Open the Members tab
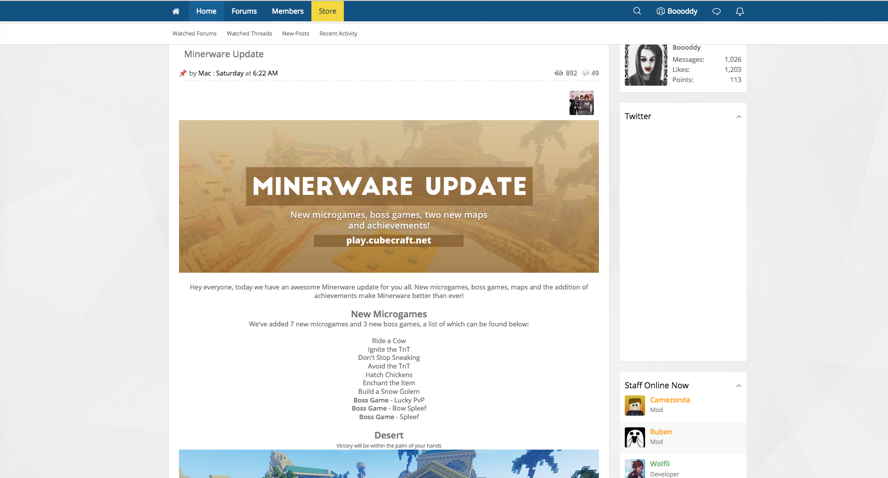 click(288, 11)
